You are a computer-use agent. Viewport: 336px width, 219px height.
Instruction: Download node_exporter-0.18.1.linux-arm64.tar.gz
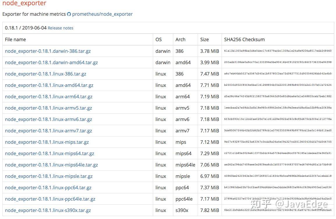coord(48,97)
